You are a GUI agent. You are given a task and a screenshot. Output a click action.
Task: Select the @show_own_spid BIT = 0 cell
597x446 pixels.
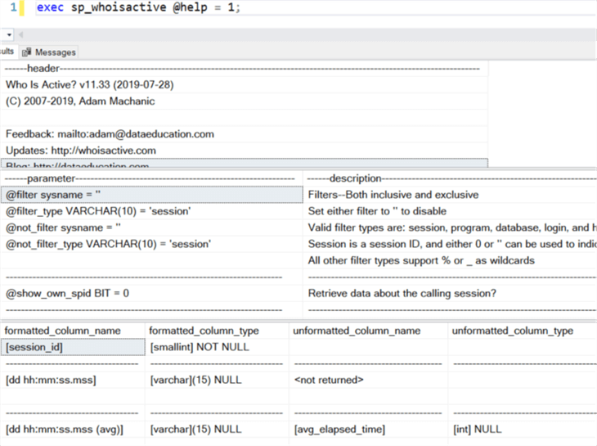pyautogui.click(x=152, y=293)
